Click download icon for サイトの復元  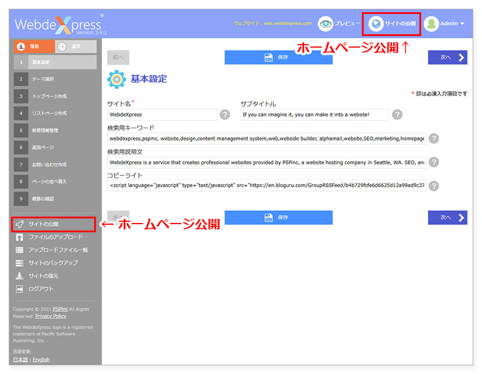pyautogui.click(x=20, y=276)
